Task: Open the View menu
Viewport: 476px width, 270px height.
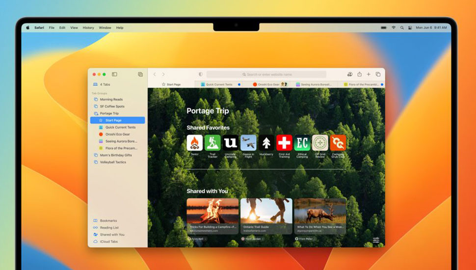Action: tap(74, 27)
